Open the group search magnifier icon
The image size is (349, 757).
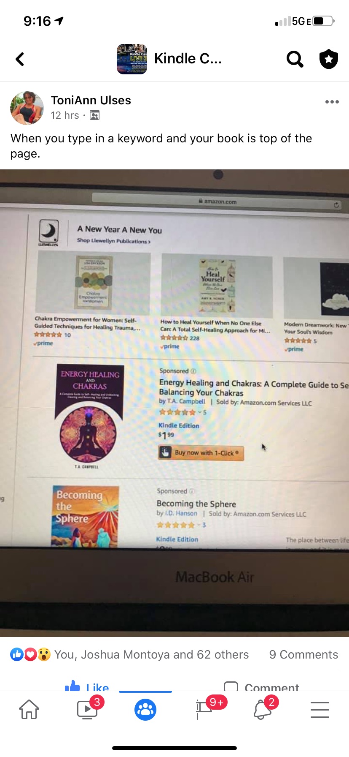click(295, 59)
